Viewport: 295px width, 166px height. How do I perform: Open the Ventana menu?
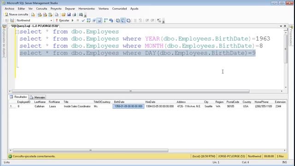(103, 9)
